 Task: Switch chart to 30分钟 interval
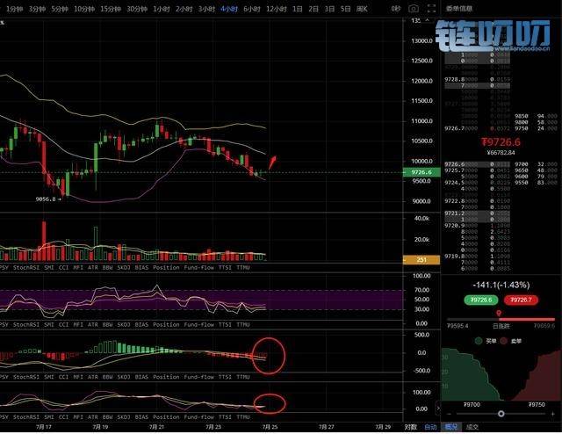[137, 9]
